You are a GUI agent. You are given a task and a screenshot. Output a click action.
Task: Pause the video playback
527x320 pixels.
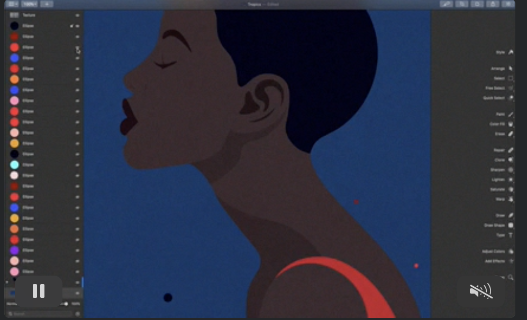click(x=39, y=291)
